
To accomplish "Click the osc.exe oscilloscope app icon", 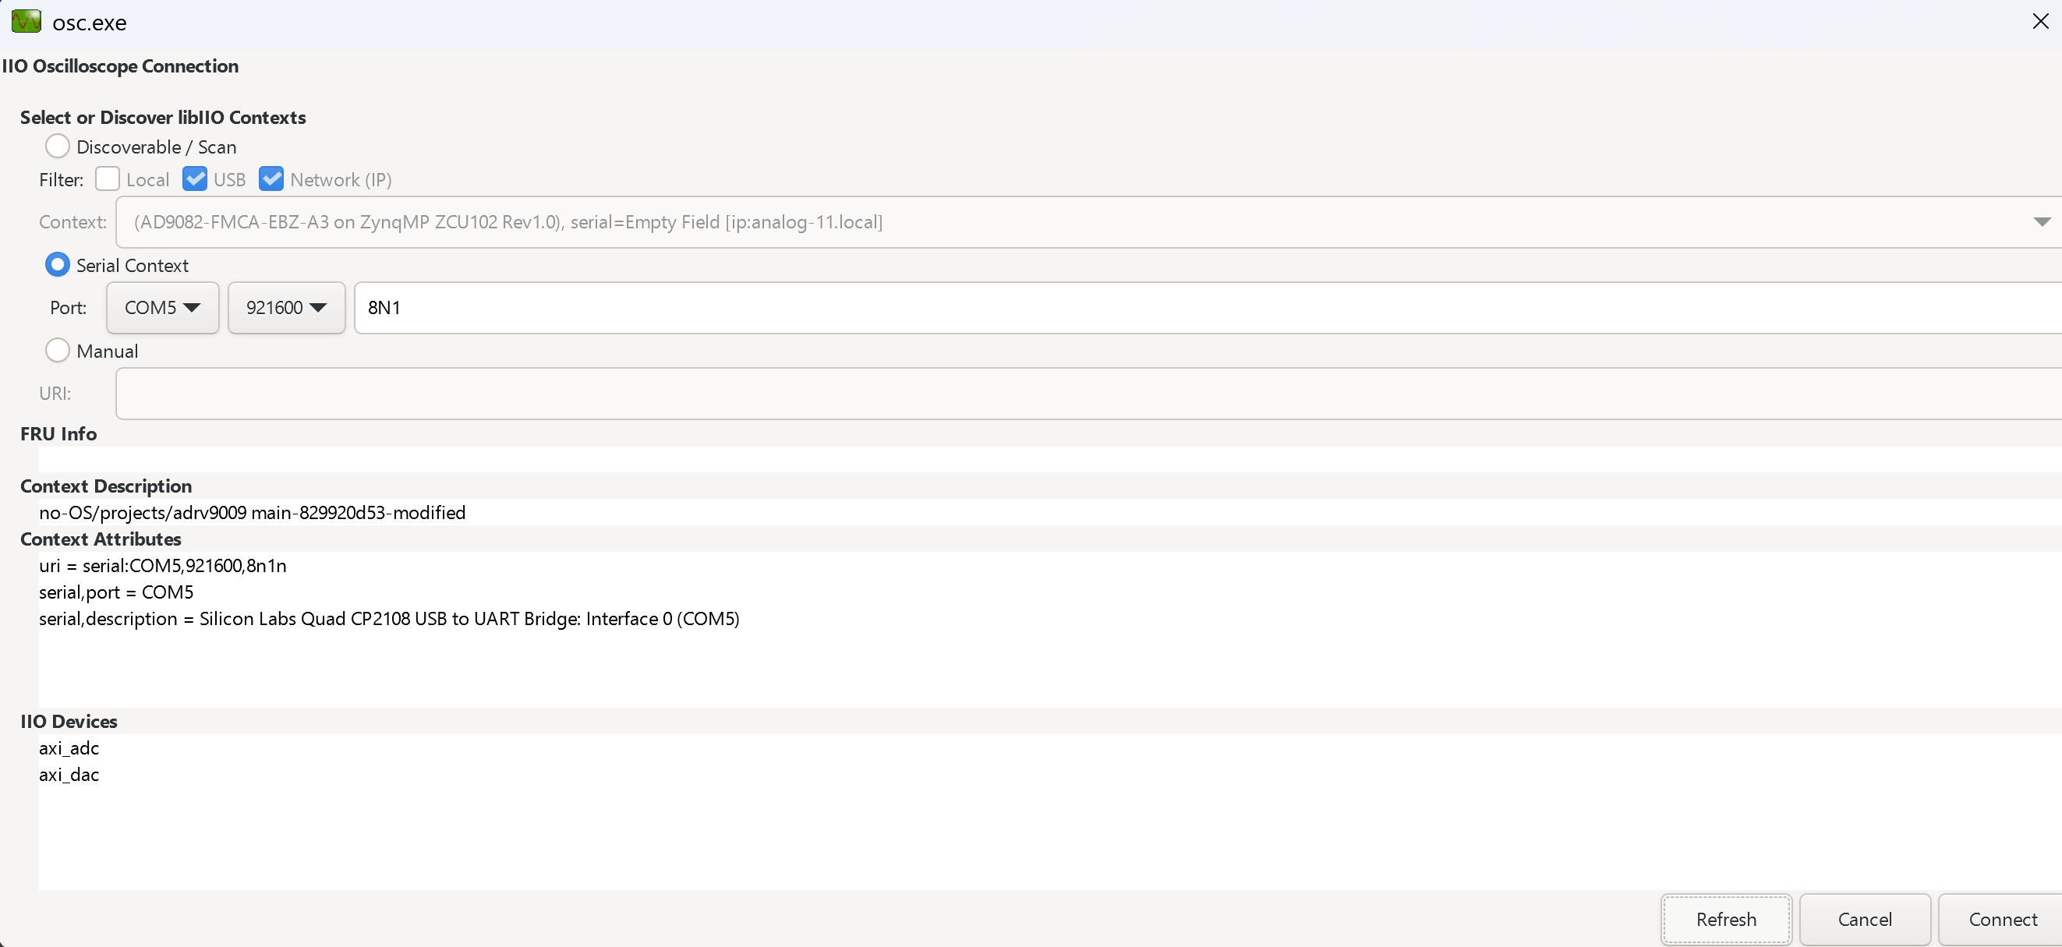I will click(x=27, y=22).
